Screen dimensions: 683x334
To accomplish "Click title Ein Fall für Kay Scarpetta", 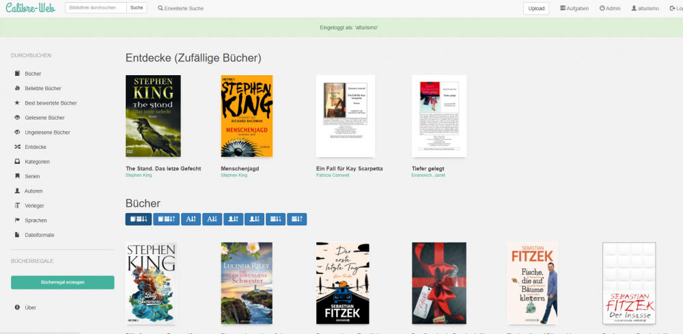I will coord(349,169).
